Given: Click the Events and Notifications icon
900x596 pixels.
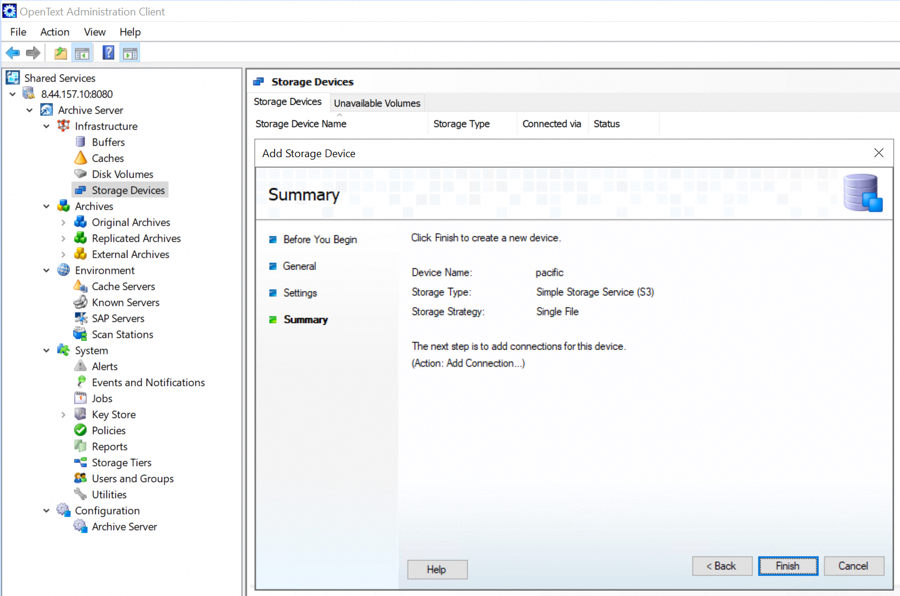Looking at the screenshot, I should tap(81, 382).
